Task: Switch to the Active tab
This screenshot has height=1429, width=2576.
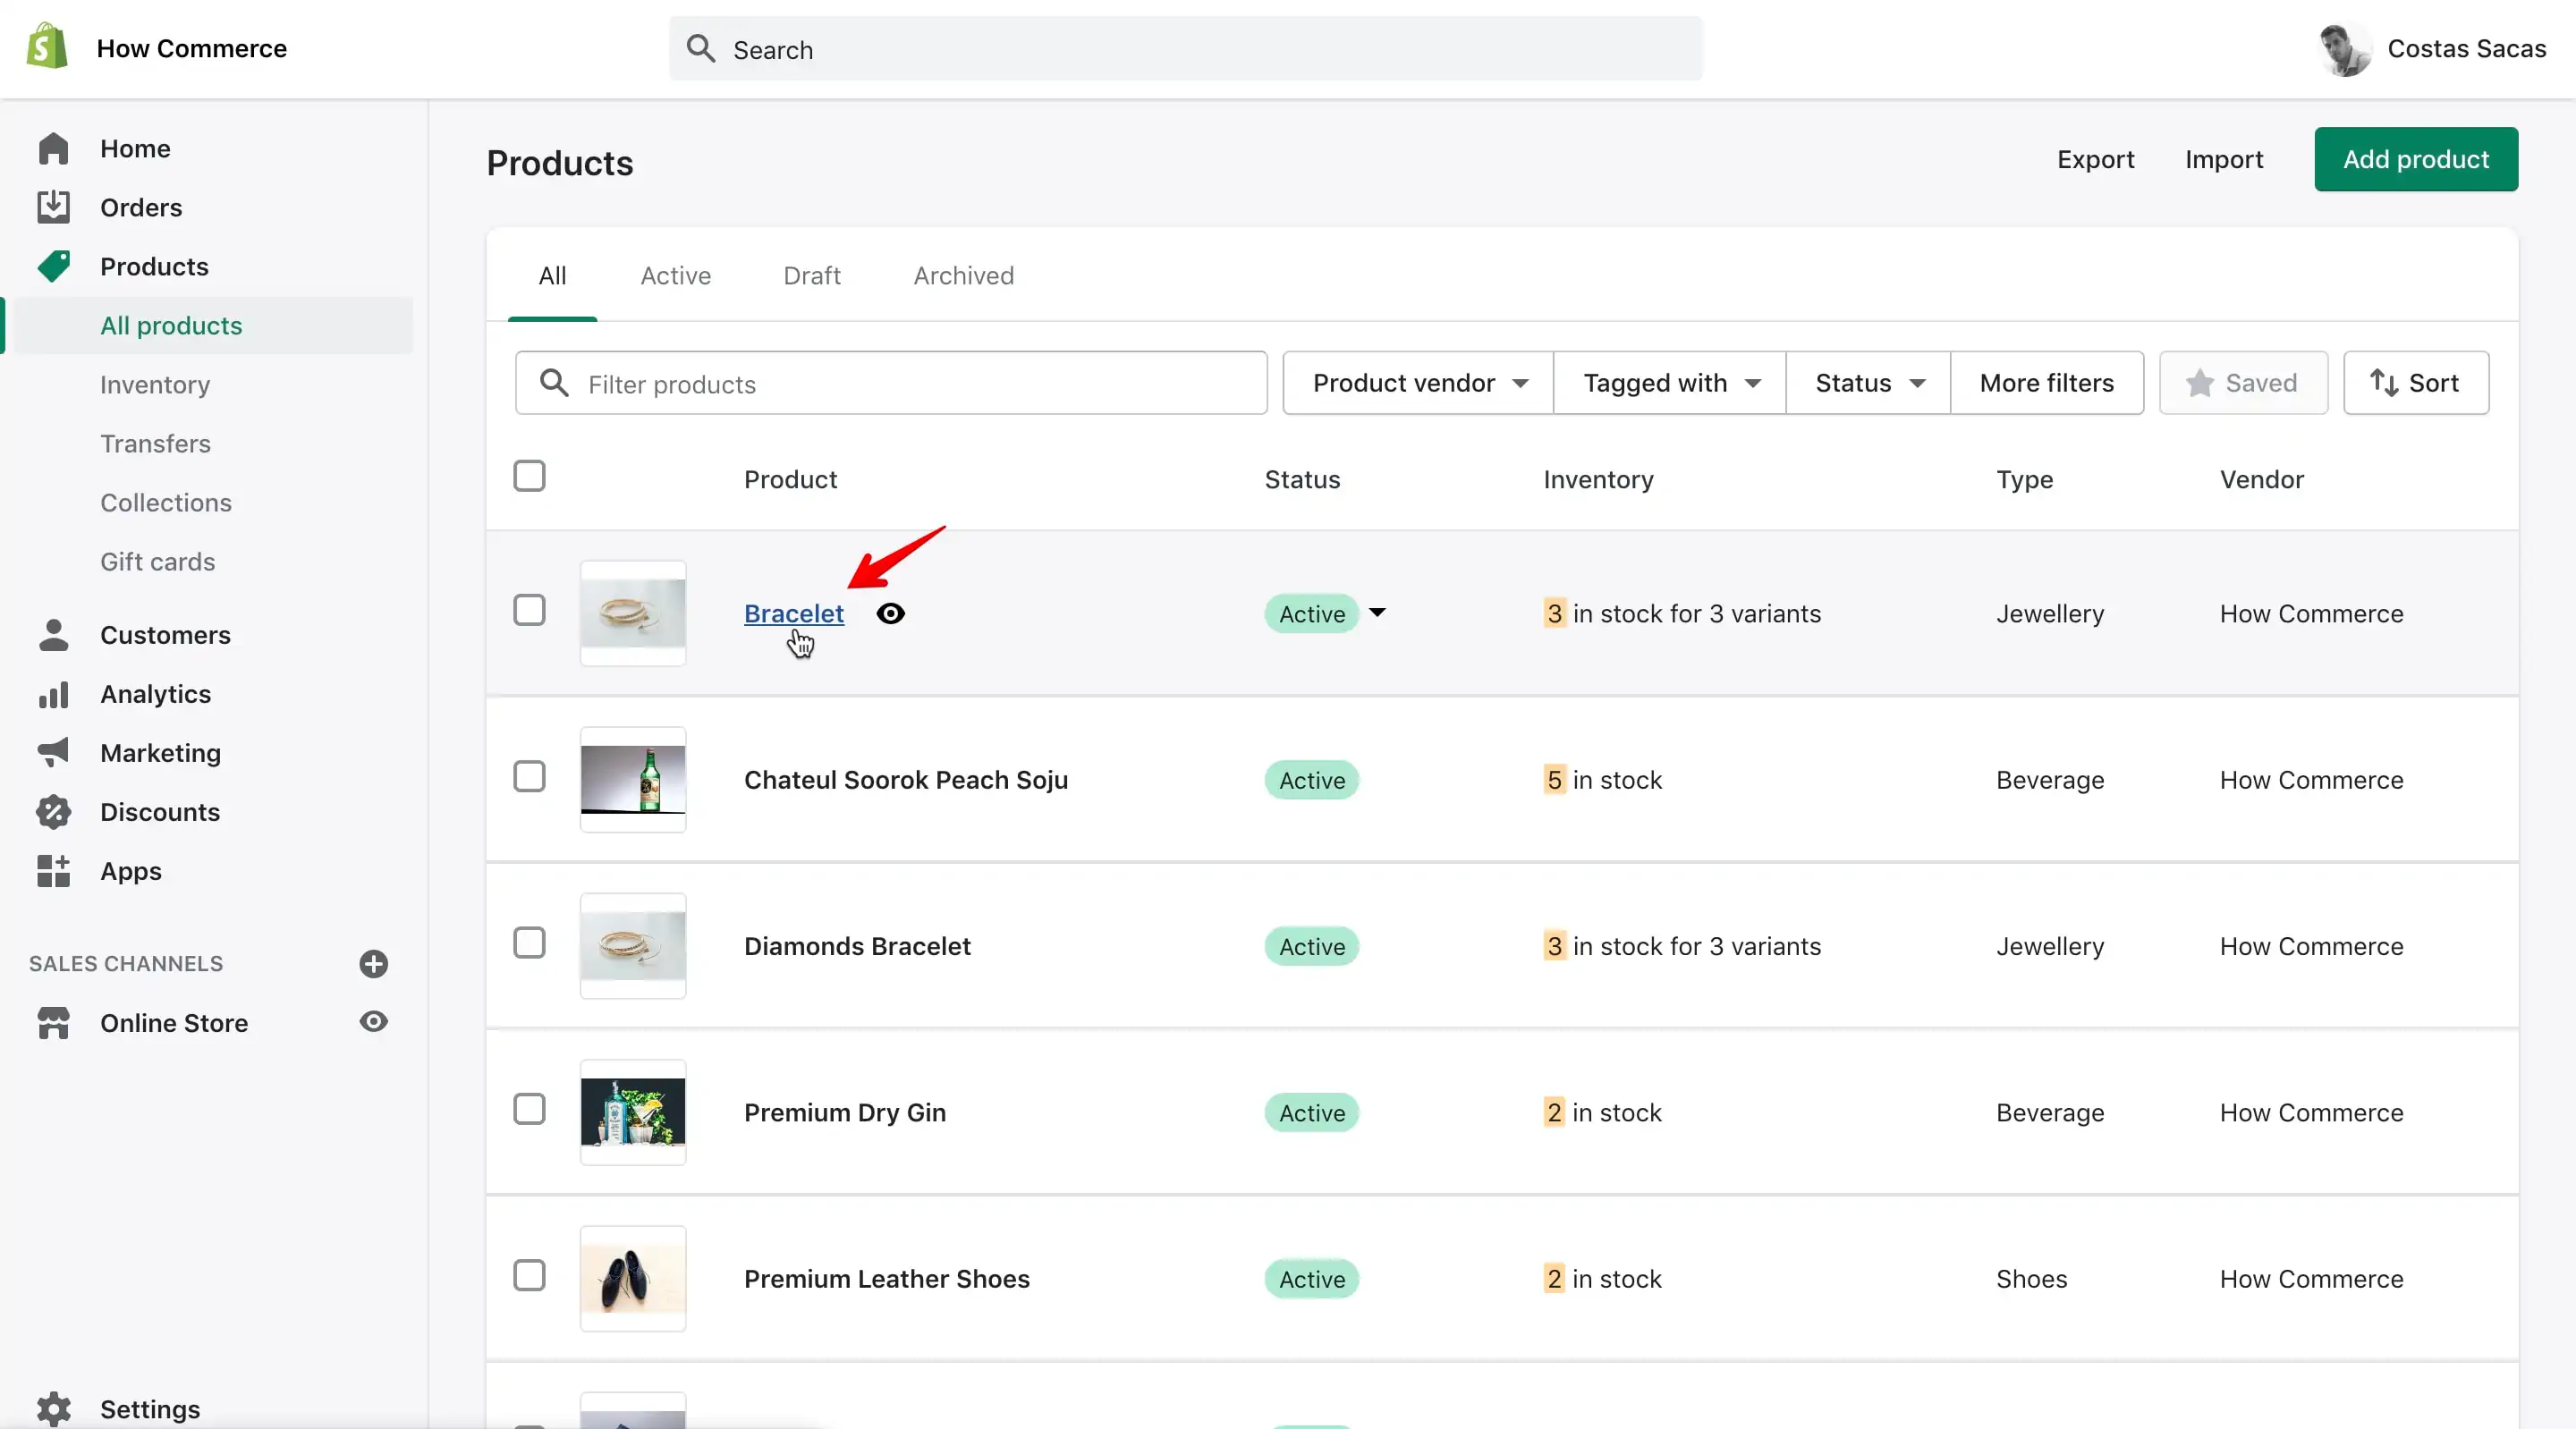Action: [676, 276]
